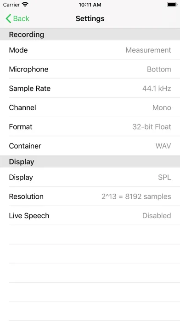The height and width of the screenshot is (321, 180).
Task: Toggle the Live Speech Disabled setting
Action: pyautogui.click(x=90, y=215)
